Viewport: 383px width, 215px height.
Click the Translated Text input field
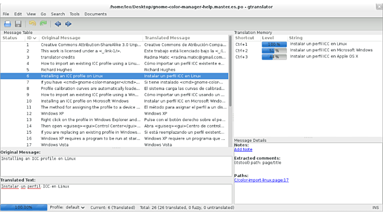[x=116, y=194]
